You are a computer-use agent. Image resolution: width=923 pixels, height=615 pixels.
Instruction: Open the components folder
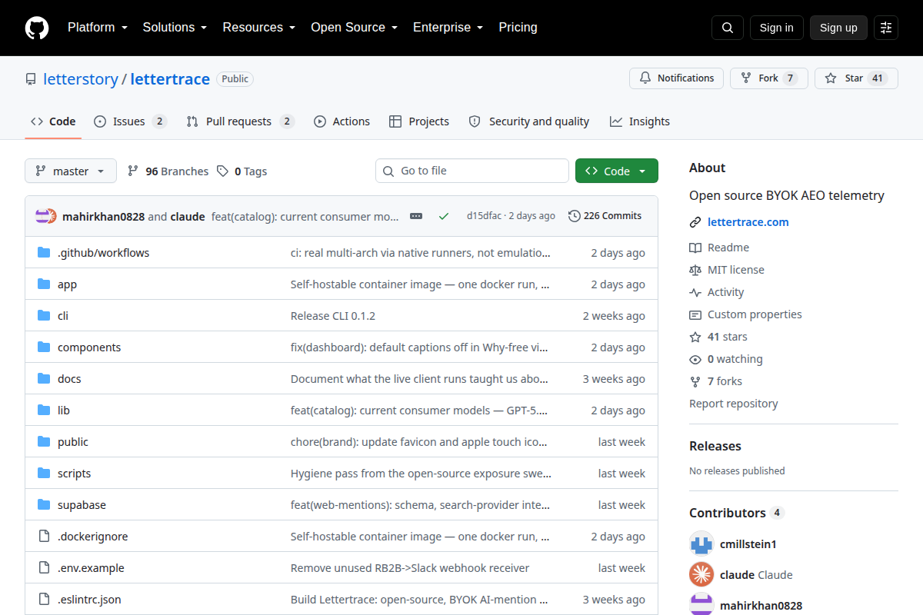(89, 347)
